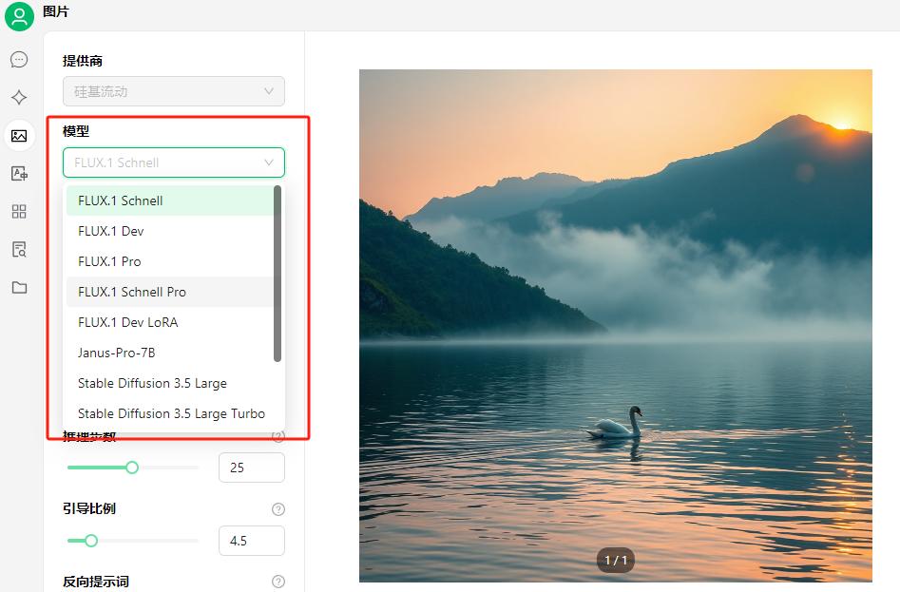This screenshot has width=900, height=592.
Task: Click the image generation sidebar icon
Action: click(19, 136)
